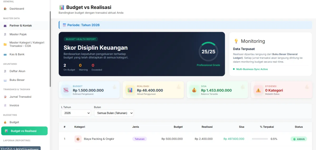Click the calendar icon beside Periode

(x=64, y=25)
